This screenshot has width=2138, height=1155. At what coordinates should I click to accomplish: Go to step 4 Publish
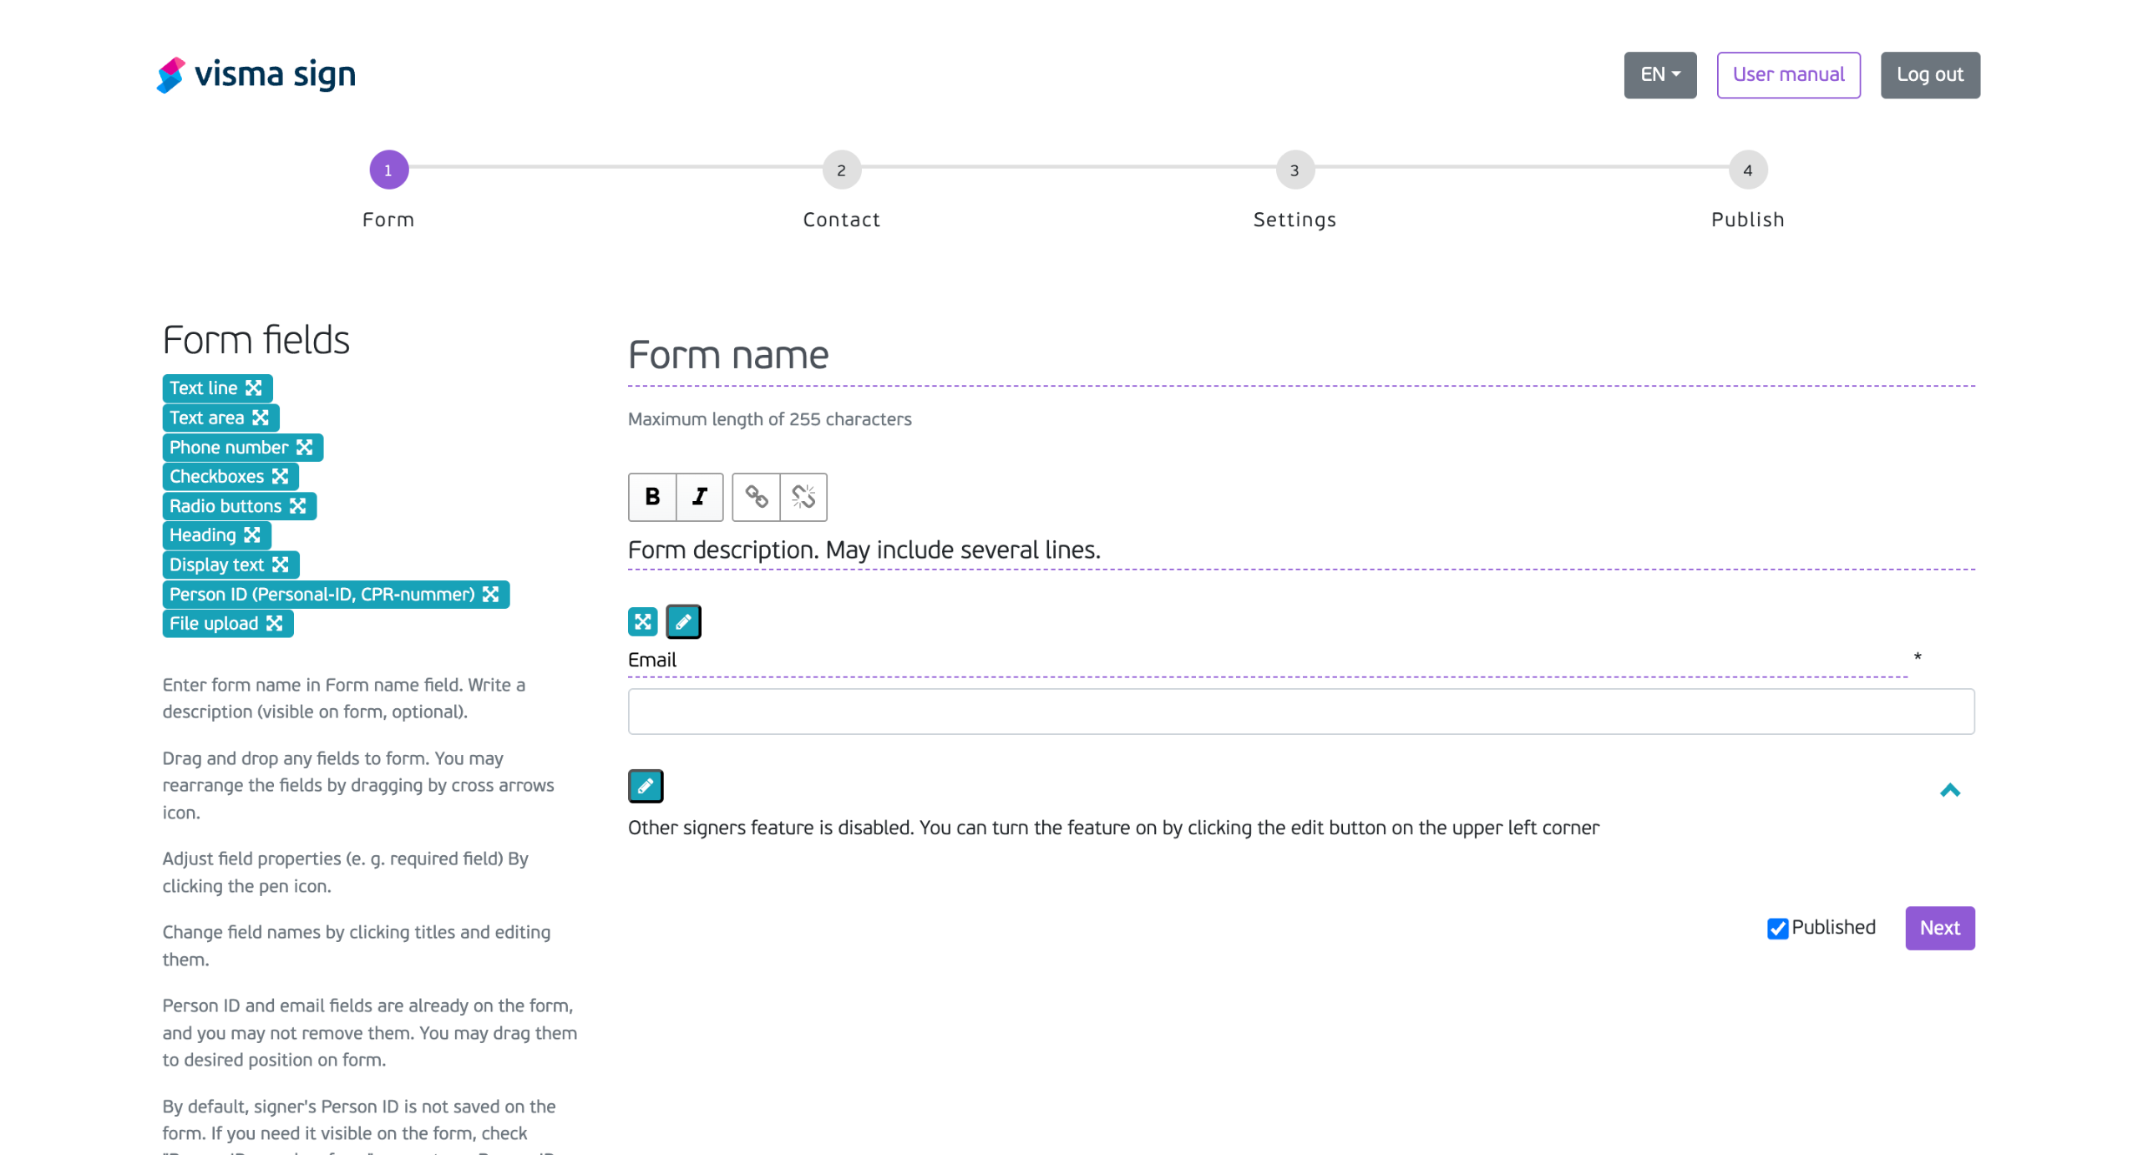point(1747,170)
